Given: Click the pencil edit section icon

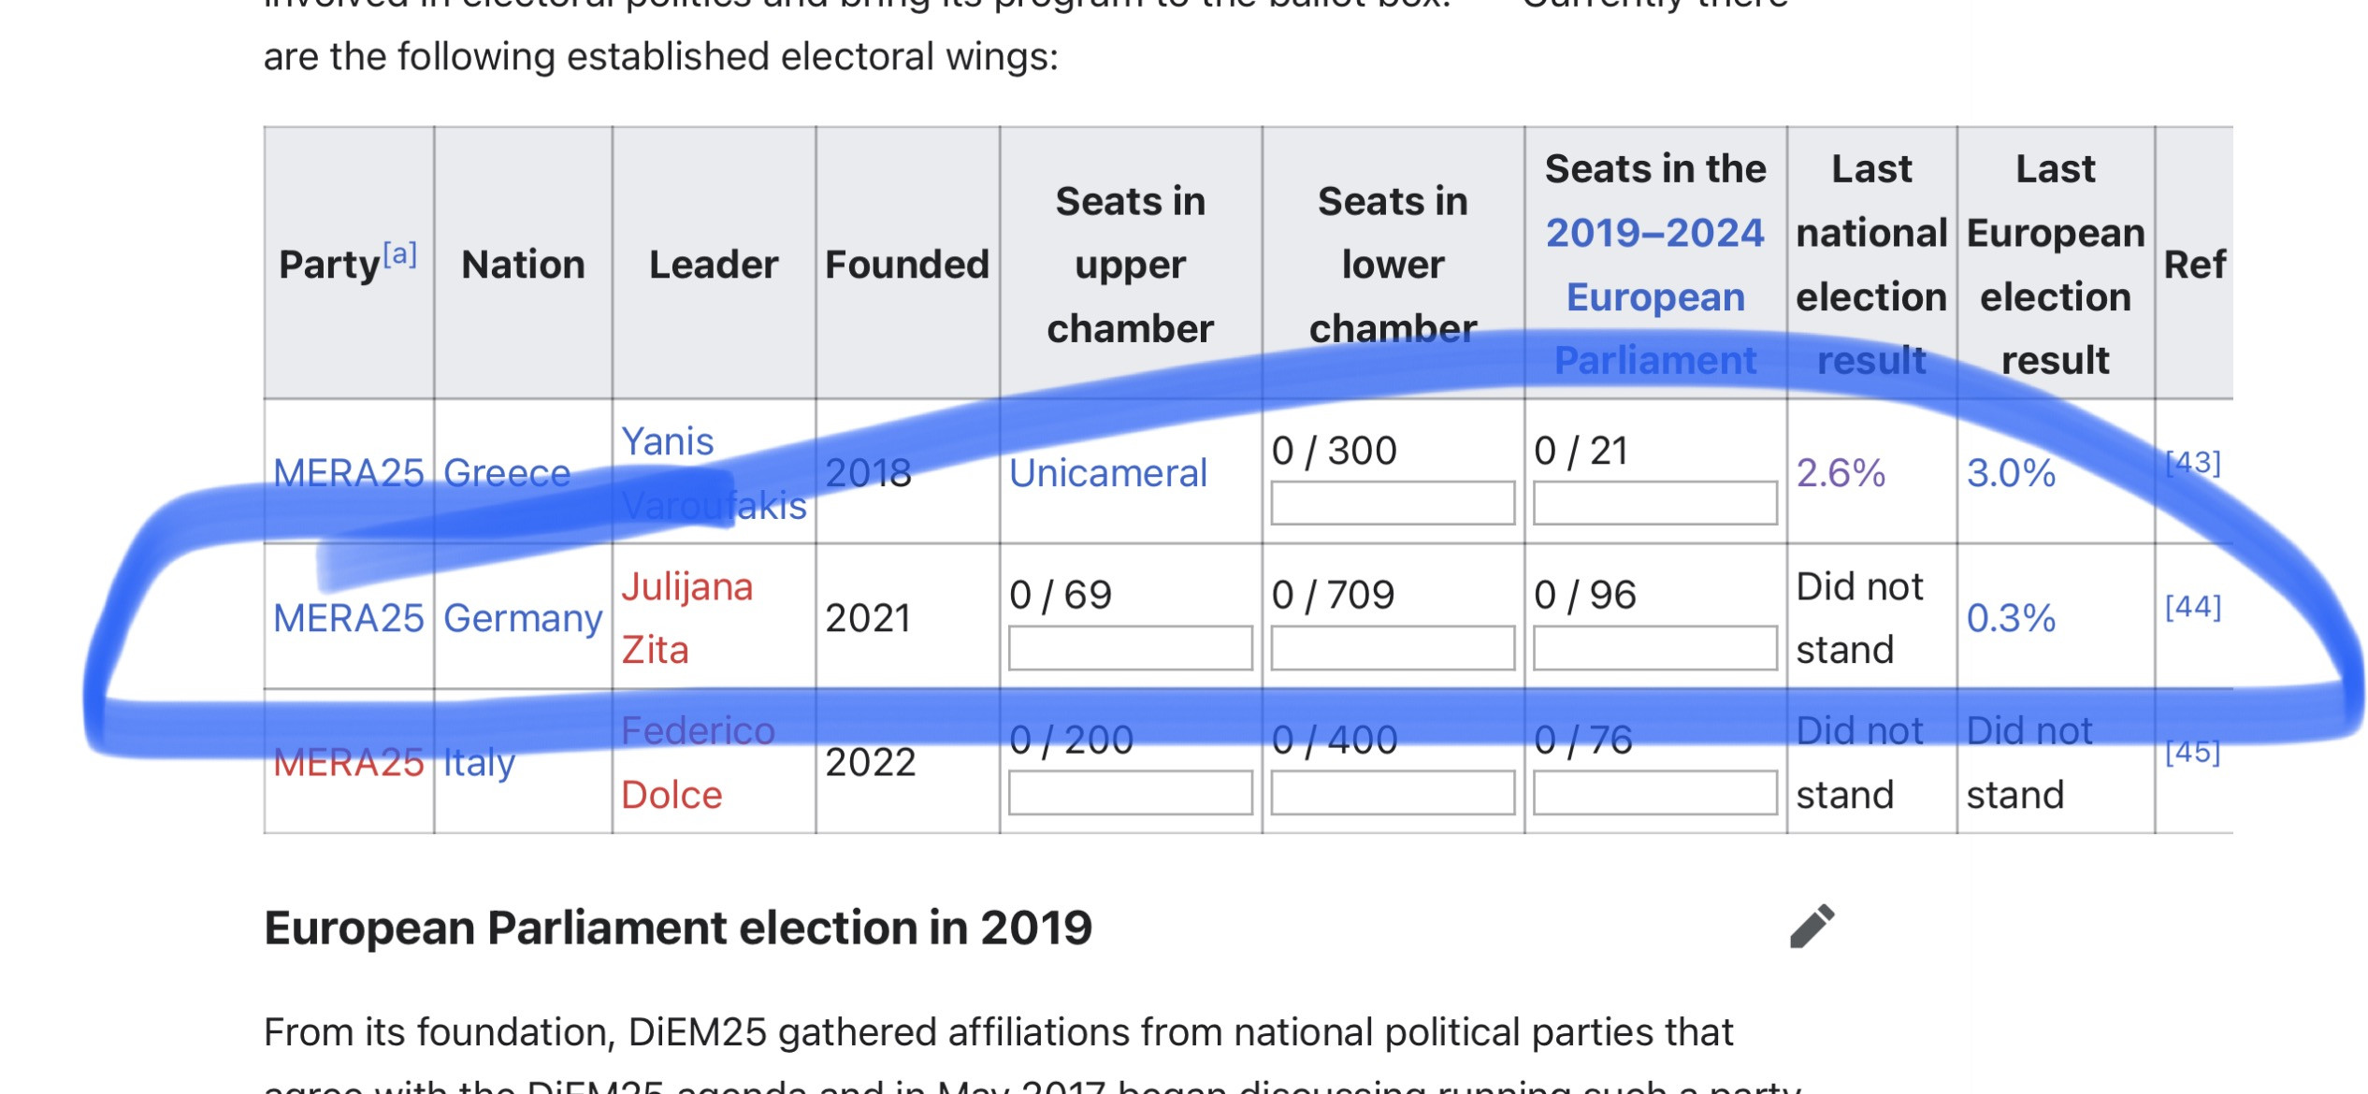Looking at the screenshot, I should [x=1812, y=927].
